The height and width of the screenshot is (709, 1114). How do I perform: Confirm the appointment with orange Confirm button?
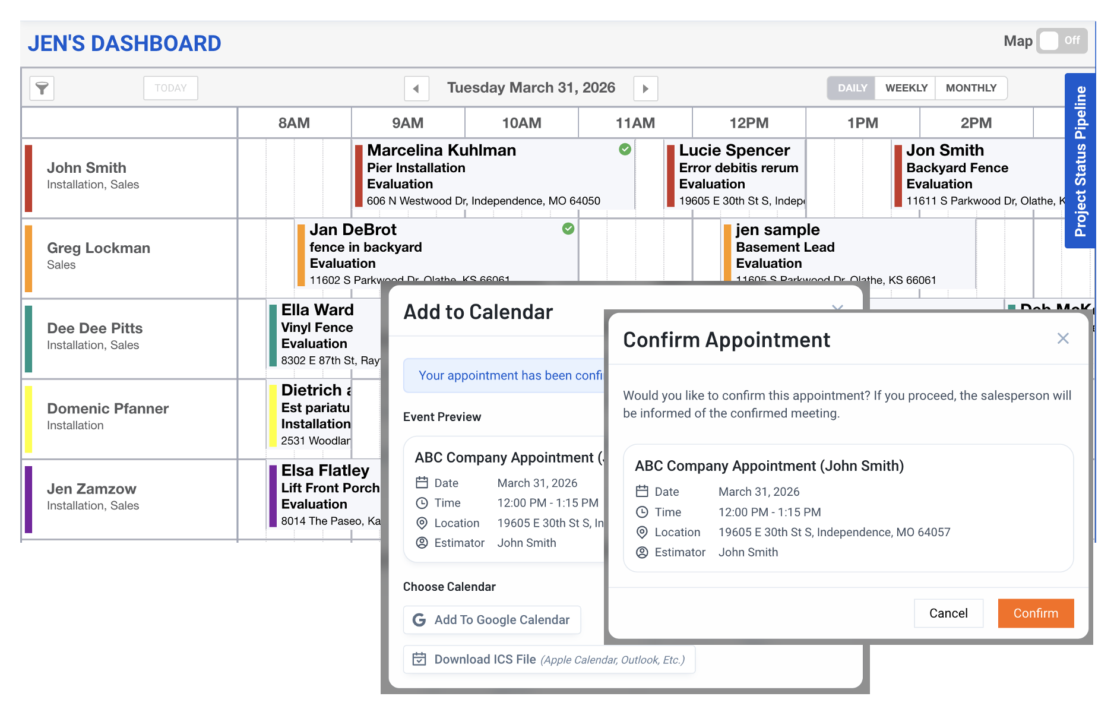1036,613
